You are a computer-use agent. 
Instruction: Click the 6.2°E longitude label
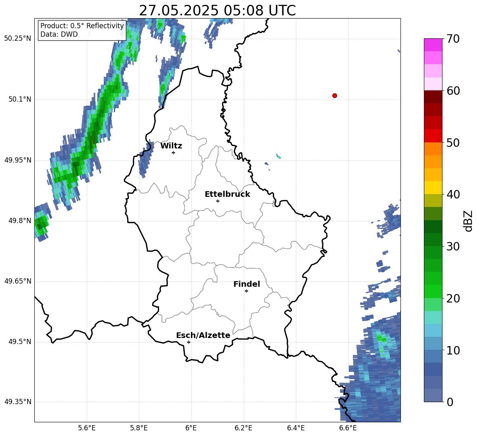click(243, 428)
